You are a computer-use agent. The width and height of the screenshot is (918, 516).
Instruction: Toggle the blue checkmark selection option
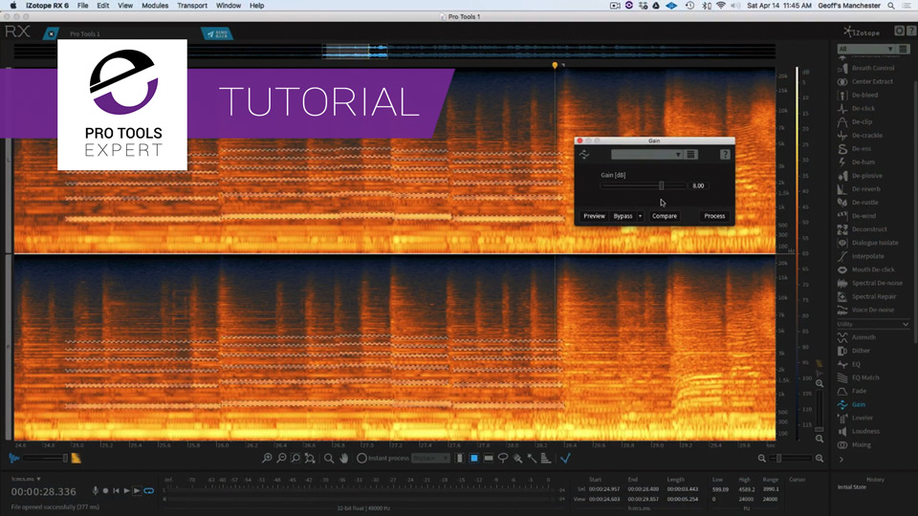pos(565,459)
